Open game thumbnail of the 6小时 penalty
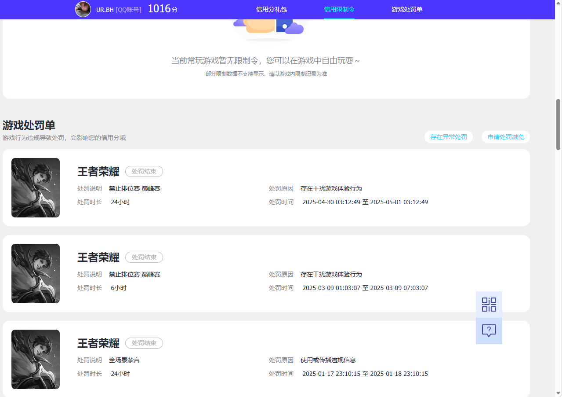This screenshot has height=397, width=562. click(x=36, y=273)
